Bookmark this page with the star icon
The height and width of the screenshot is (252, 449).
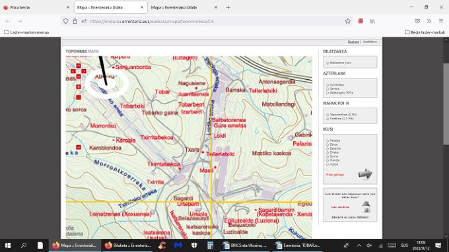point(347,21)
